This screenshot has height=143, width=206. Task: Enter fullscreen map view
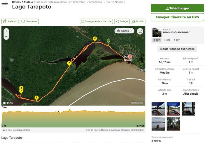coord(140,31)
